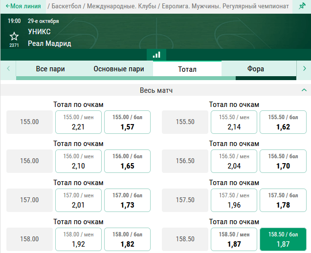311x253 pixels.
Task: Switch to the Основные пари tab
Action: click(x=119, y=69)
